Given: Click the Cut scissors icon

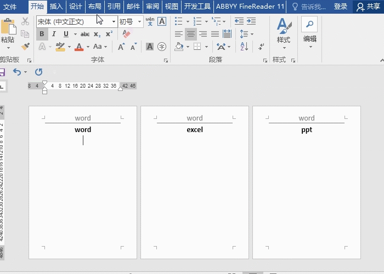Looking at the screenshot, I should click(x=25, y=21).
